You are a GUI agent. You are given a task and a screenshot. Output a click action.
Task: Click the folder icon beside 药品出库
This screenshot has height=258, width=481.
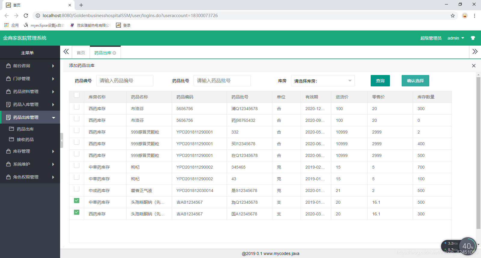click(11, 129)
